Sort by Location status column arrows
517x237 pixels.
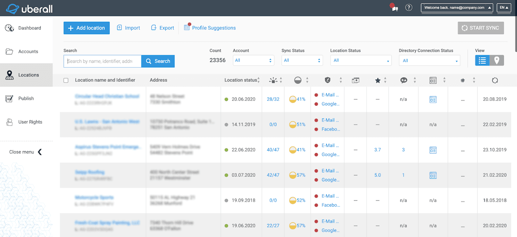click(x=259, y=80)
